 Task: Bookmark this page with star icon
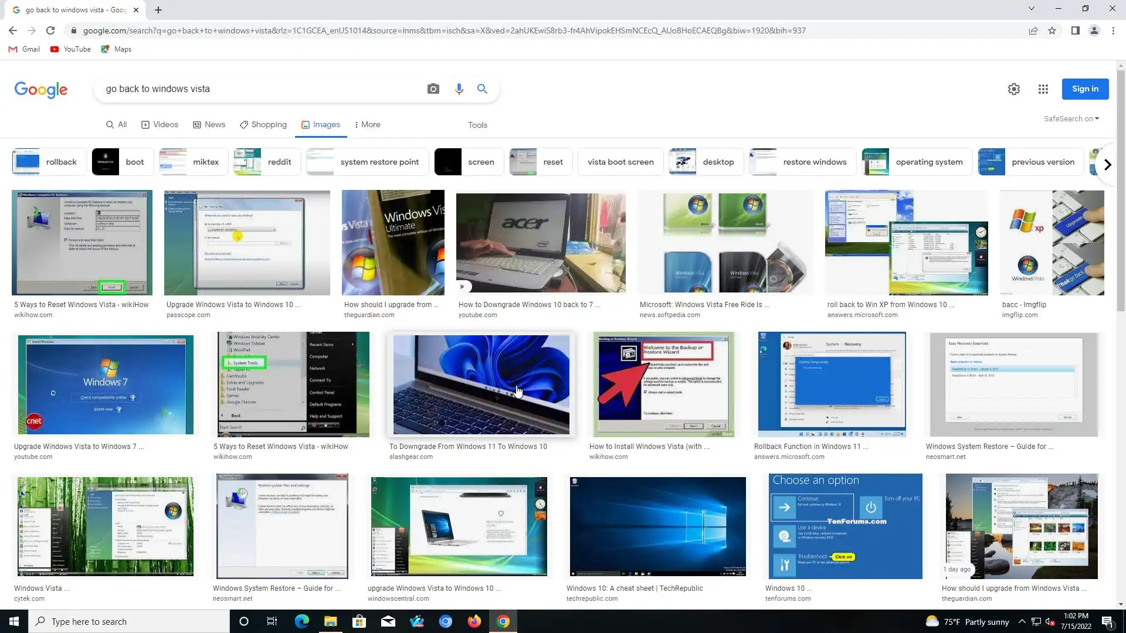coord(1052,30)
